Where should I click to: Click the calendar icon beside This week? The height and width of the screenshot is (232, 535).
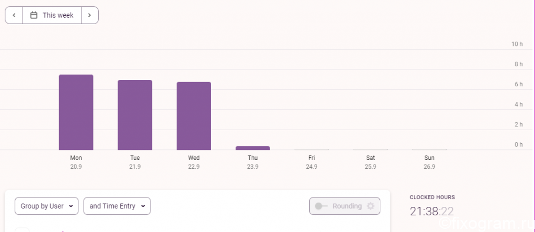click(x=34, y=15)
